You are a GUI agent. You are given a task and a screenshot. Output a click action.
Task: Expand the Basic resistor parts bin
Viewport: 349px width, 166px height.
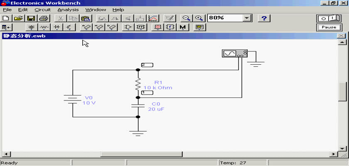tap(44, 27)
